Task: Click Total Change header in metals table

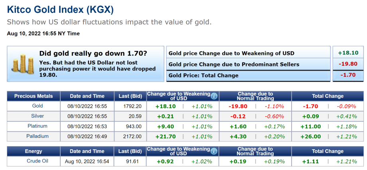Action: (327, 96)
